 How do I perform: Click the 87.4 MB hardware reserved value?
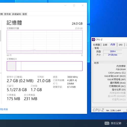71,87
